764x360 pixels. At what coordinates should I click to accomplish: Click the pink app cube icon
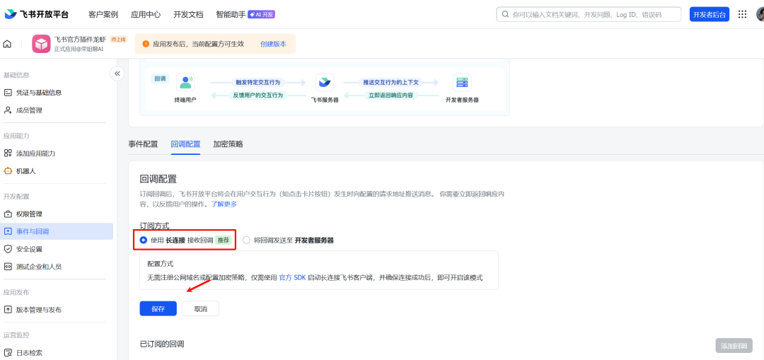click(42, 44)
